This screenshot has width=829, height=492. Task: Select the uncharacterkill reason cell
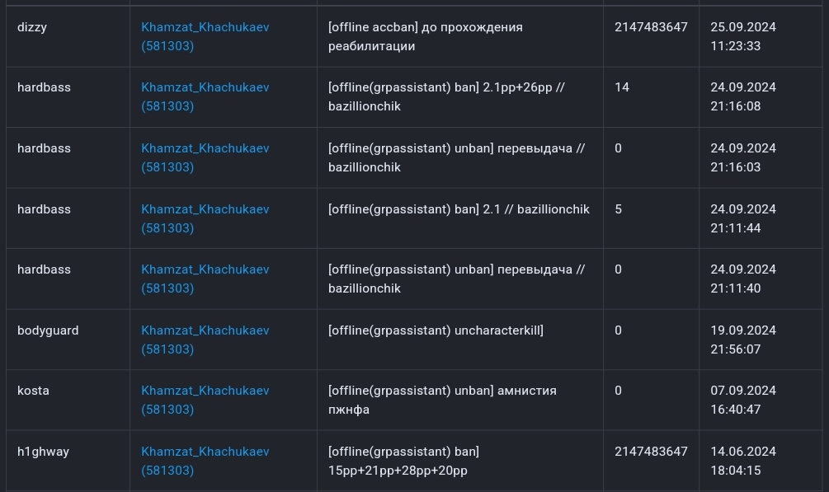[x=436, y=330]
